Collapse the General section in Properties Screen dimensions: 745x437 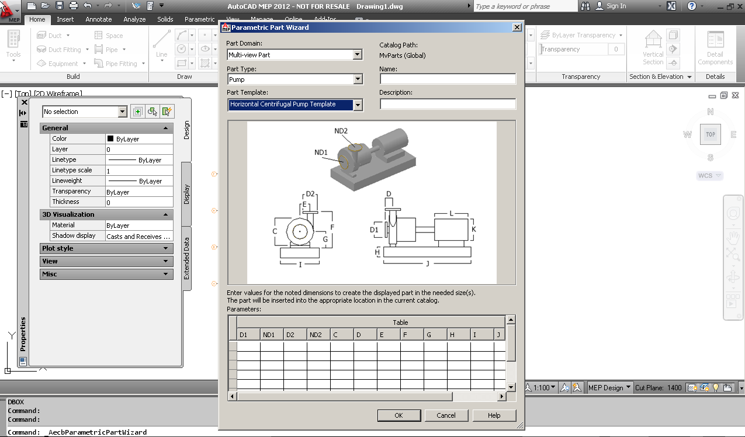(x=165, y=127)
